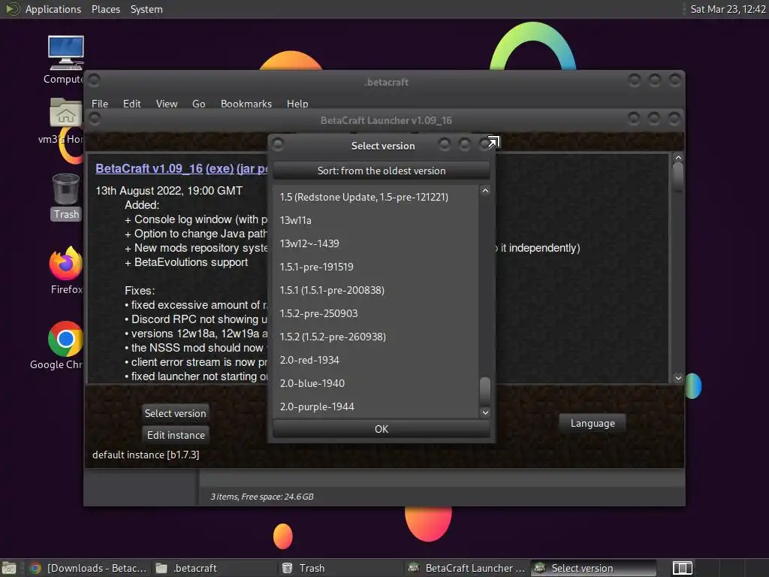Select version 13w12~-1439
Screen dimensions: 769x577
click(375, 243)
